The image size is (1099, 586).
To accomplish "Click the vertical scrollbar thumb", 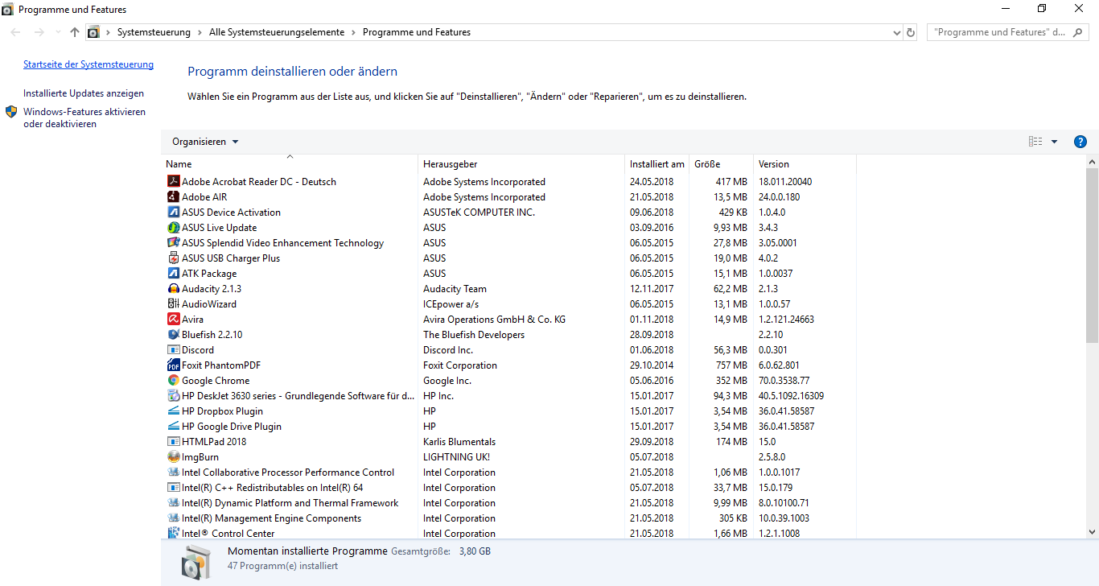I will pos(1092,255).
